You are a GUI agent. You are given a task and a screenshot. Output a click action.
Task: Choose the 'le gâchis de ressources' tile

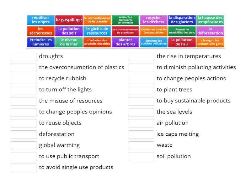(x=97, y=31)
